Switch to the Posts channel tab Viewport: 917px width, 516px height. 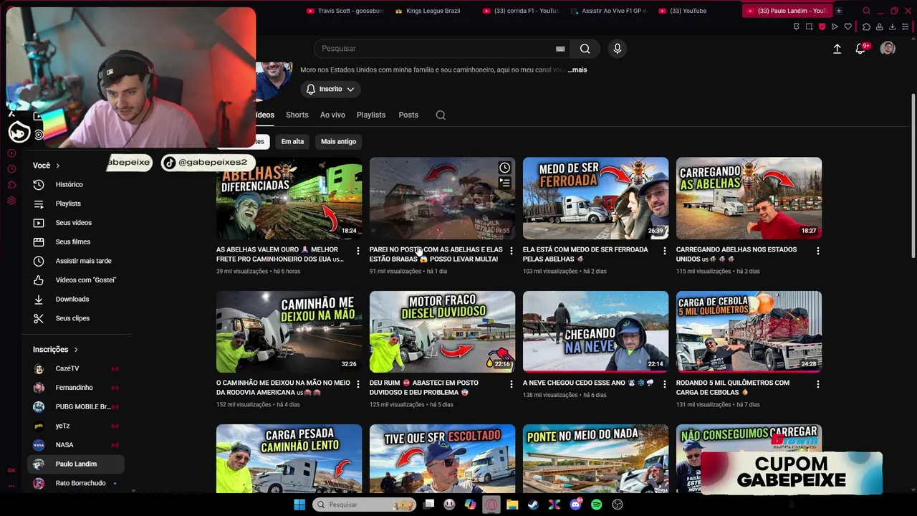[x=408, y=115]
